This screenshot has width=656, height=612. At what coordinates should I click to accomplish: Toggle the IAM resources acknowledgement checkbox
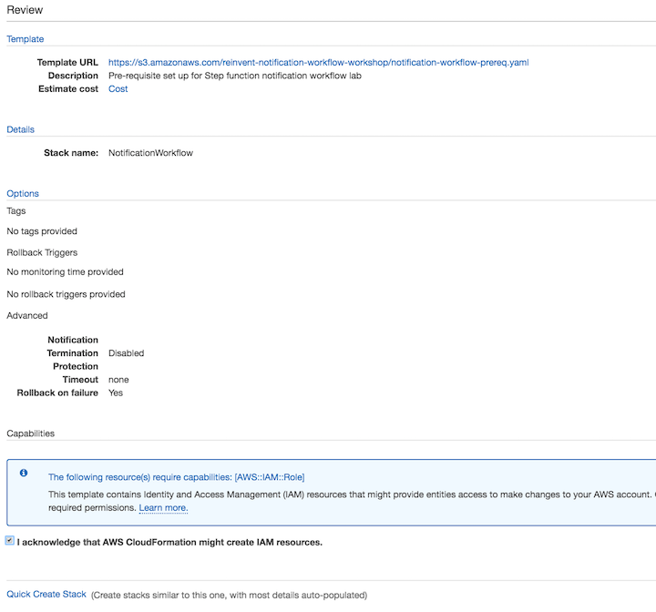[10, 540]
